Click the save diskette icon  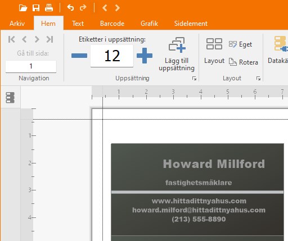coord(36,8)
